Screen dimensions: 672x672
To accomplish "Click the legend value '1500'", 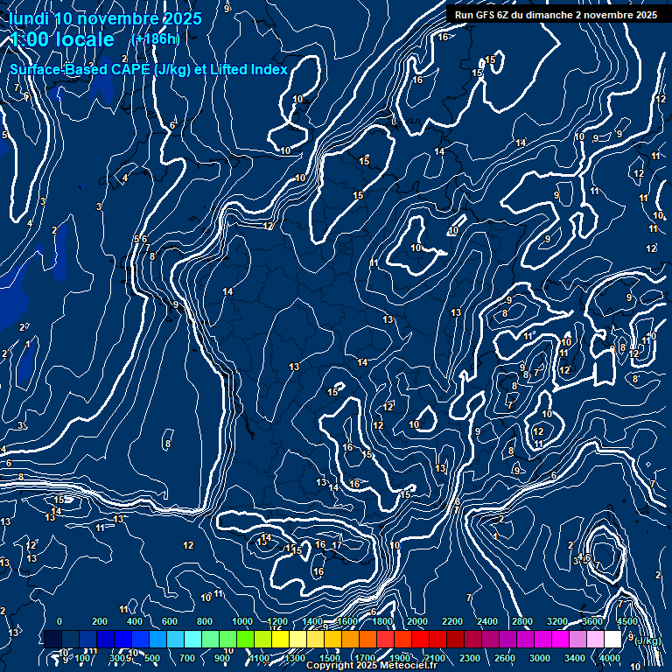I will click(330, 658).
